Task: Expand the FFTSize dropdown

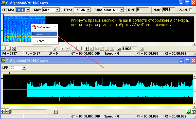Action: (28, 10)
